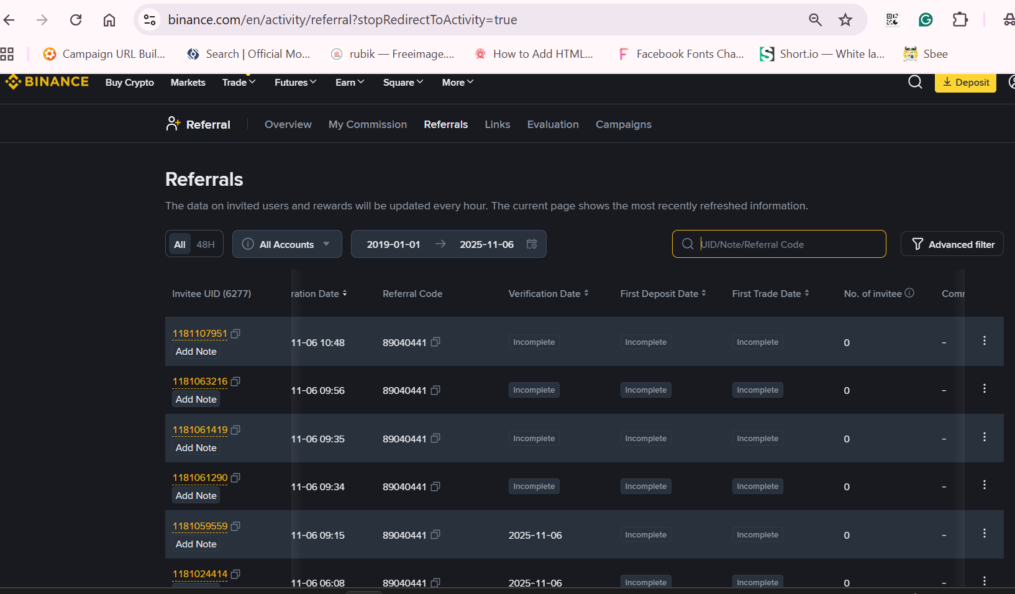
Task: Open the Overview tab
Action: 288,124
